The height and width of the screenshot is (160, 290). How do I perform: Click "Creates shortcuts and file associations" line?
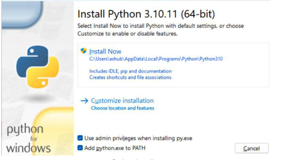[130, 77]
